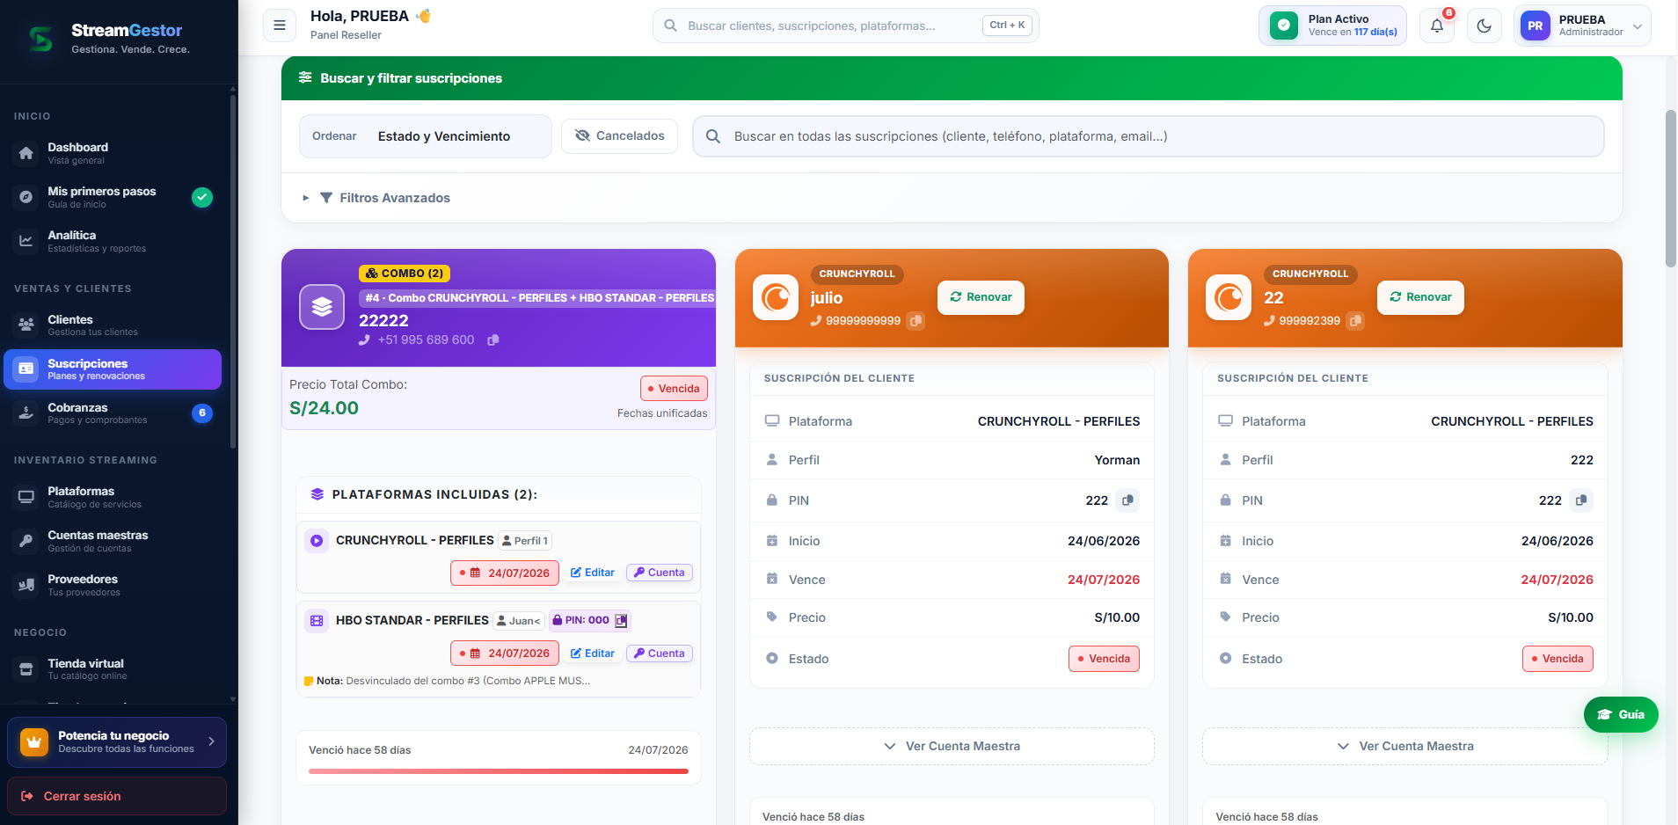1678x825 pixels.
Task: Renovar client 22's Crunchyroll subscription
Action: click(x=1420, y=297)
